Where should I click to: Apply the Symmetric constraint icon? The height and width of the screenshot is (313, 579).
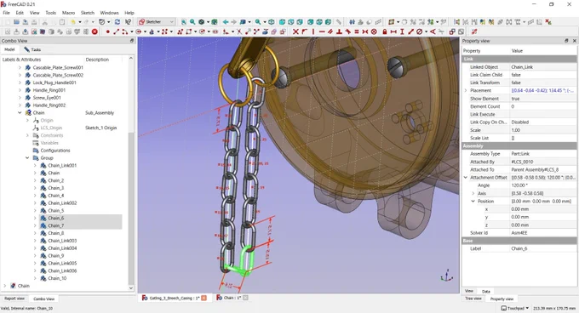coord(365,31)
